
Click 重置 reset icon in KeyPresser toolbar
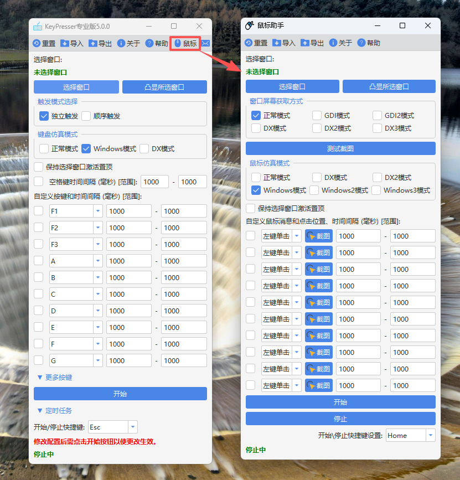37,44
